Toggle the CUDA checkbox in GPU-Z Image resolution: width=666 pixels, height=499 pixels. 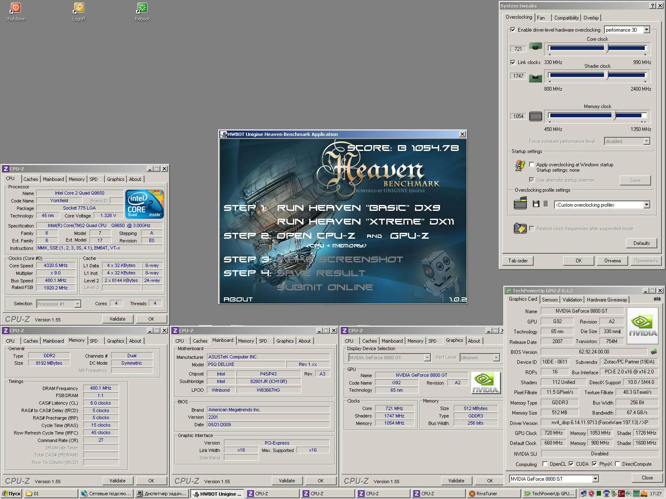point(571,464)
